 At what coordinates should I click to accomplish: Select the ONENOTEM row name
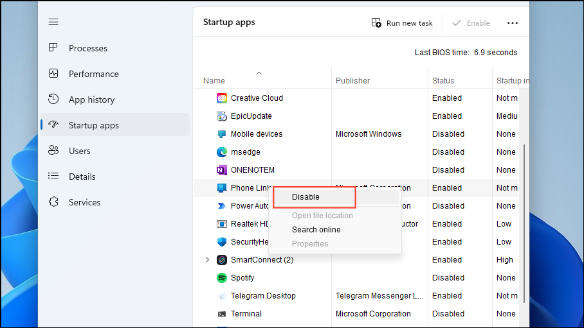click(253, 170)
